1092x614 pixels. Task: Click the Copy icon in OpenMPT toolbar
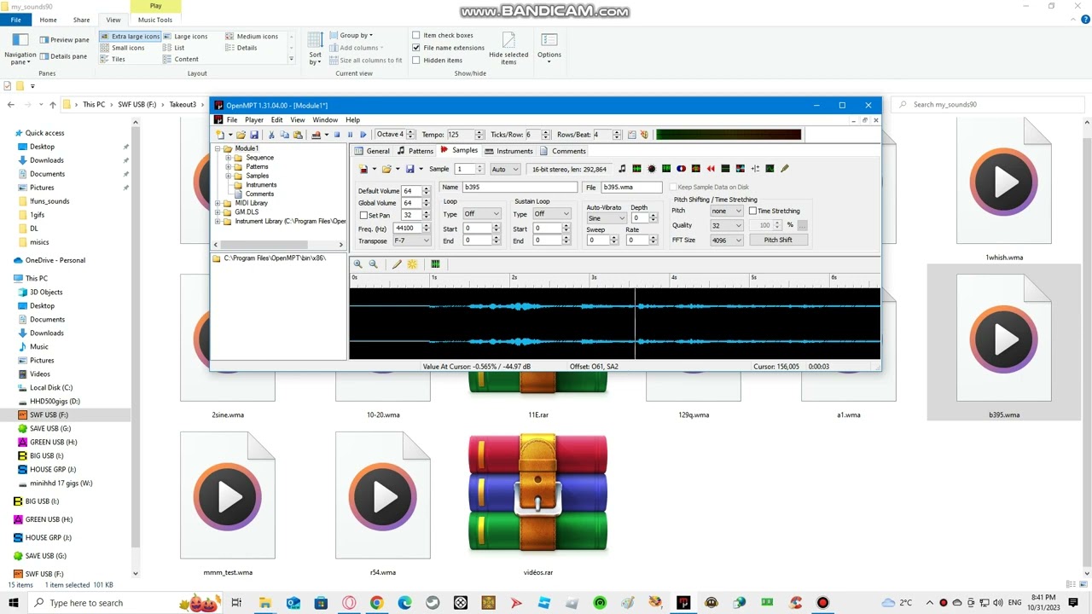[284, 135]
